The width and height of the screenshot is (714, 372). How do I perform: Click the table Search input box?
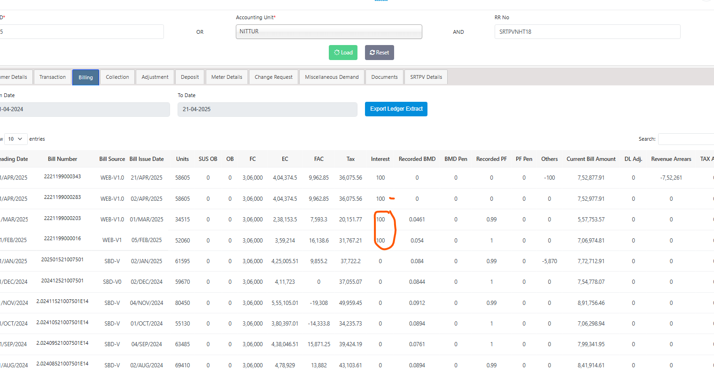tap(686, 139)
